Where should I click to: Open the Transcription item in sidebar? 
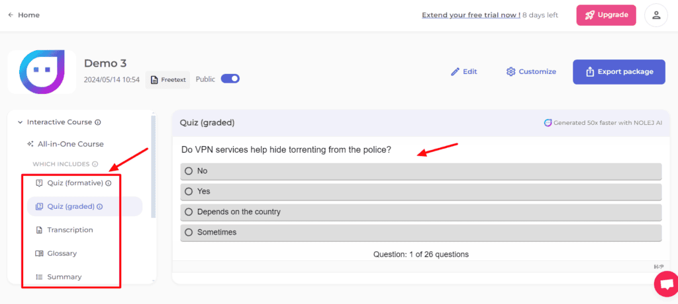[70, 230]
